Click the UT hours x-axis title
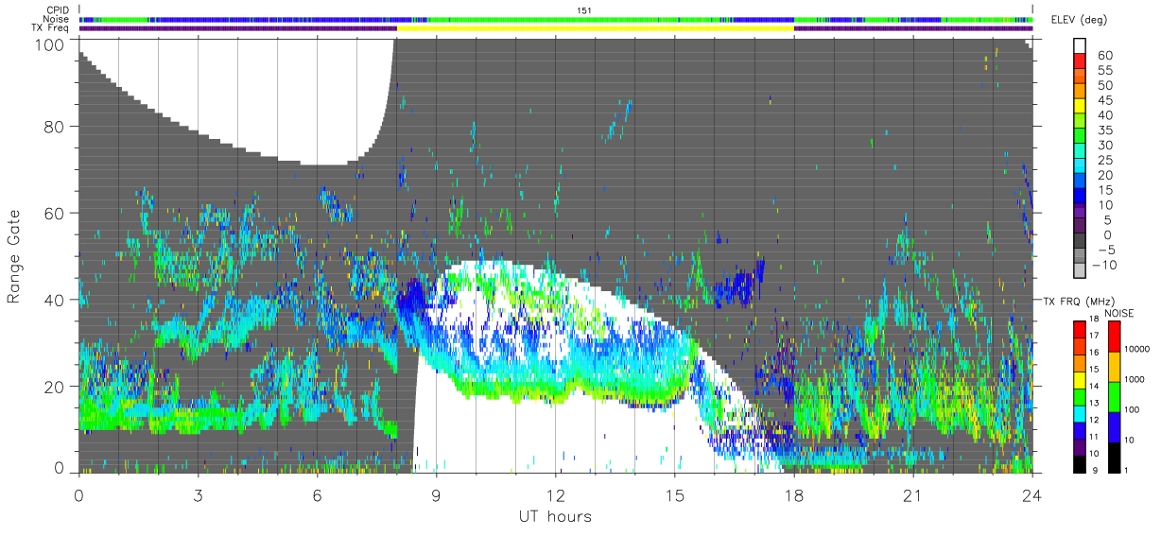Viewport: 1161px width, 536px height. point(555,516)
